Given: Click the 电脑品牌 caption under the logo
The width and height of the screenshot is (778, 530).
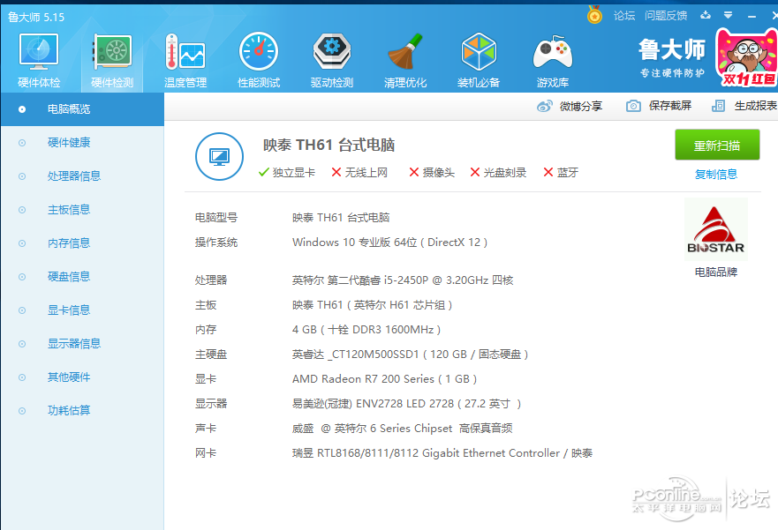Looking at the screenshot, I should pos(716,272).
